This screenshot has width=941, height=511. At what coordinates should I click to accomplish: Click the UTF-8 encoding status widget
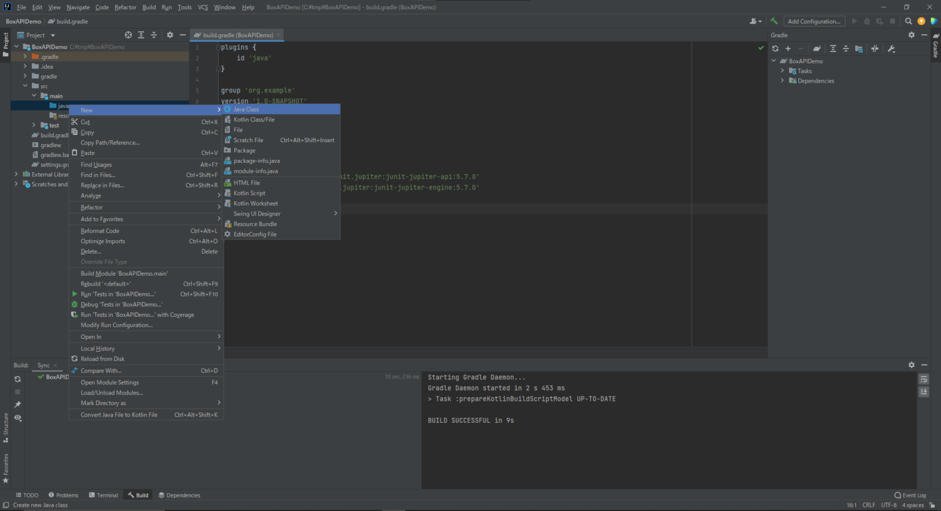point(888,505)
